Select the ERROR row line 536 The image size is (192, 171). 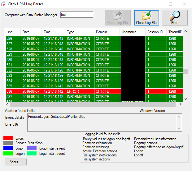[x=94, y=91]
